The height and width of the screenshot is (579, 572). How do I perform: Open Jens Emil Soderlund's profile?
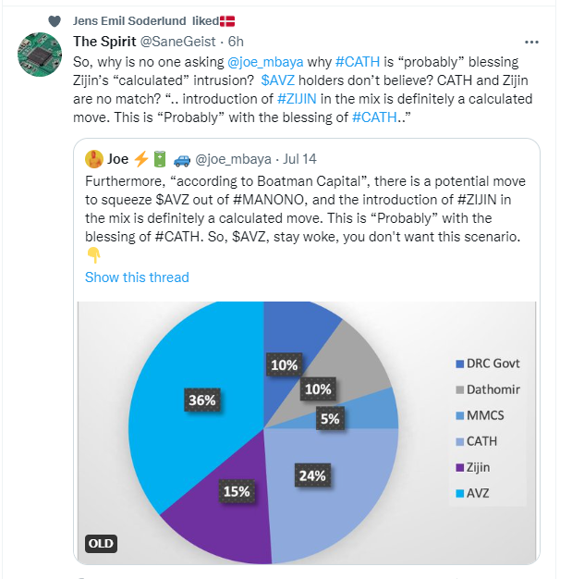click(x=128, y=21)
